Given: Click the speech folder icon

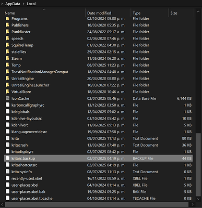Looking at the screenshot, I should (x=7, y=38).
